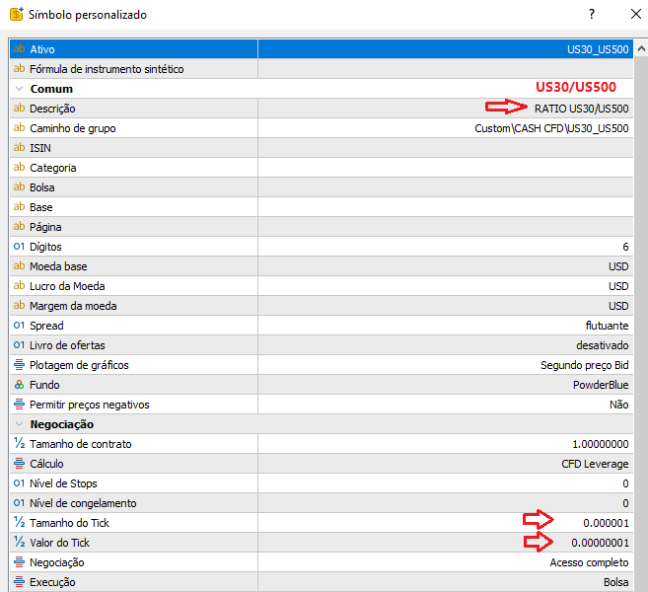Open help with the question mark button
This screenshot has width=648, height=592.
click(x=592, y=14)
